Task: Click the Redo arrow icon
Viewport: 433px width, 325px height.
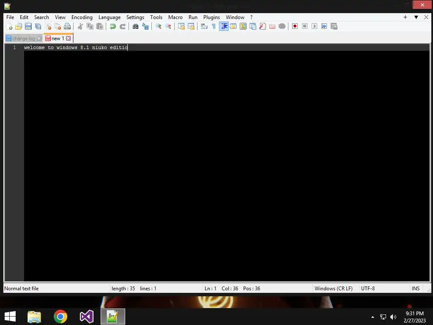Action: click(x=122, y=26)
